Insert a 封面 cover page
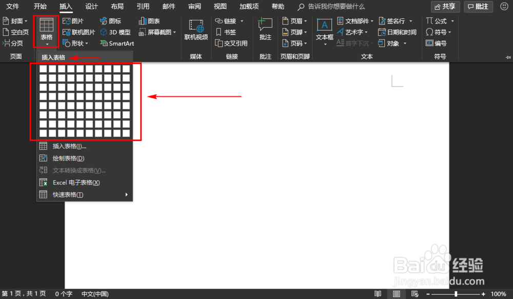The width and height of the screenshot is (513, 299). (x=15, y=21)
